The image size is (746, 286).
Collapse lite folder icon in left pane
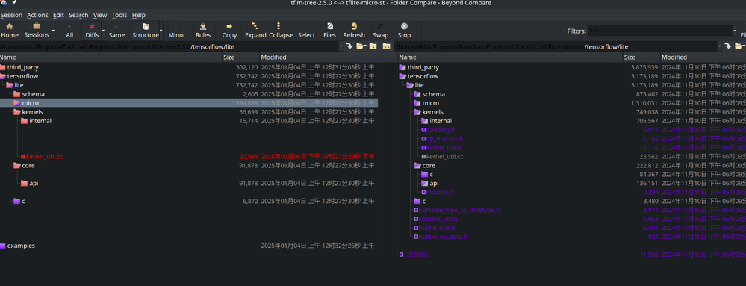click(x=10, y=85)
